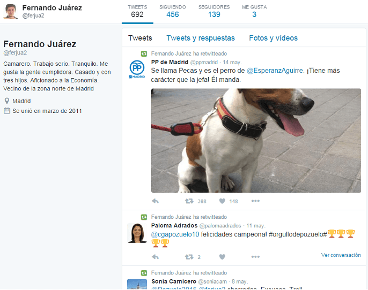Open the Me gusta tab (3)
368x290 pixels.
tap(254, 11)
